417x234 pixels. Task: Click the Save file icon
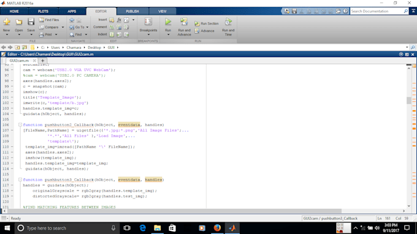click(x=31, y=22)
